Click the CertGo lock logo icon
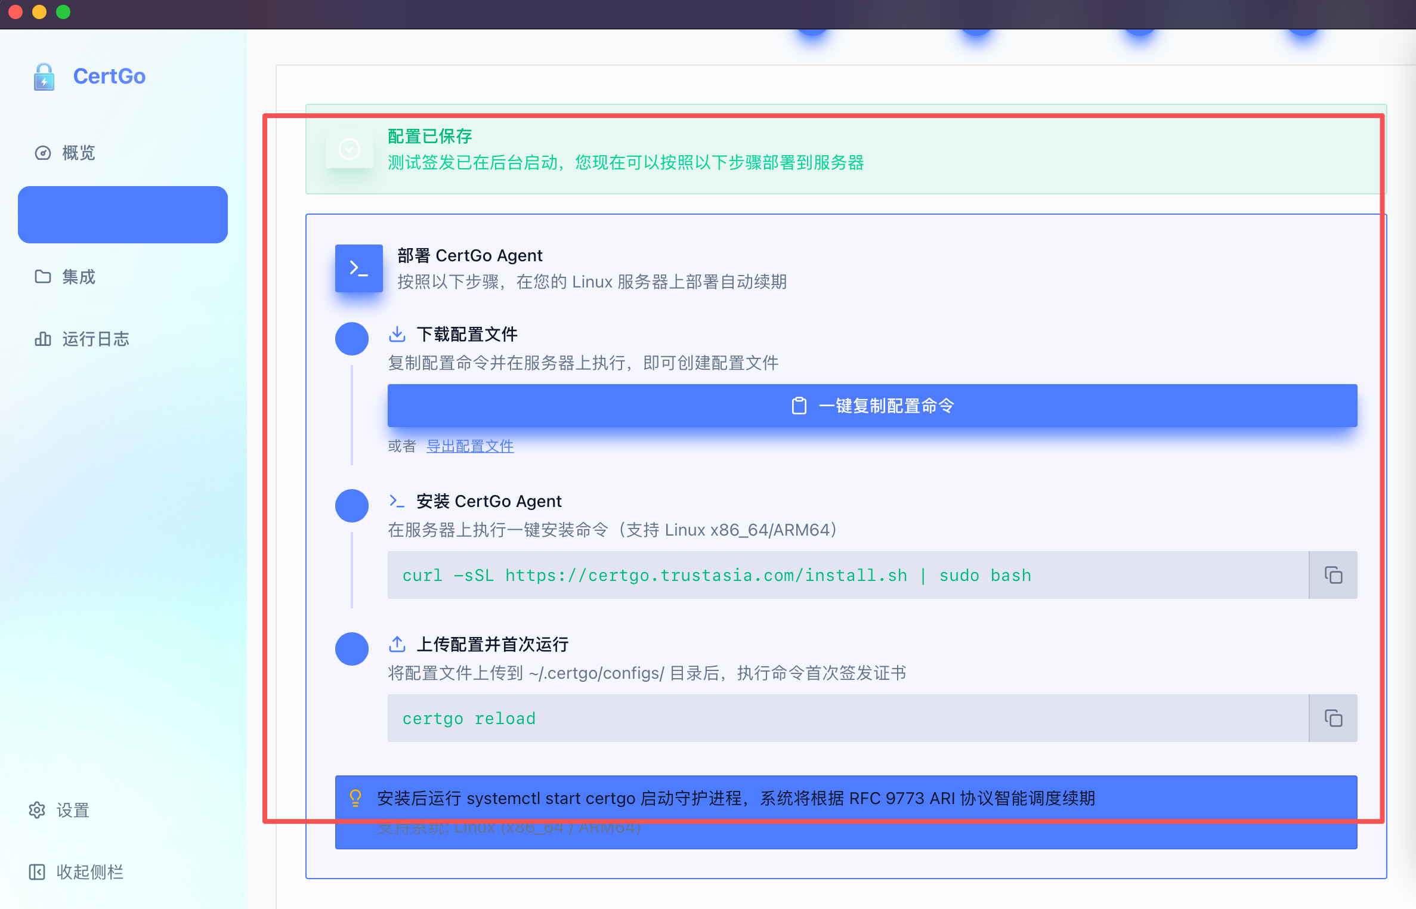Image resolution: width=1416 pixels, height=909 pixels. 44,76
